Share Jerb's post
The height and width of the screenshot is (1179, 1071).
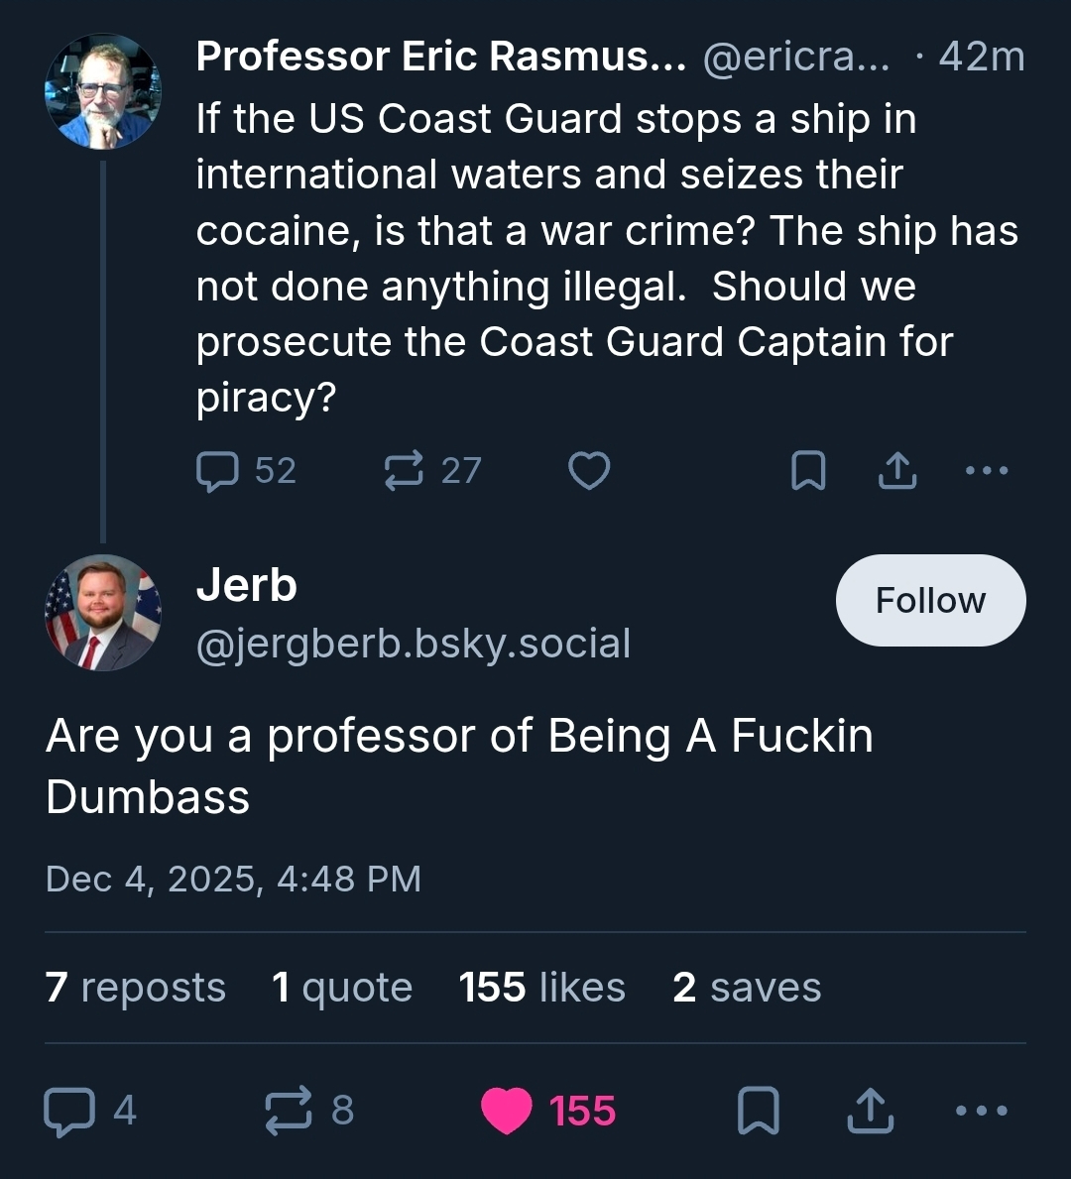pyautogui.click(x=870, y=1111)
